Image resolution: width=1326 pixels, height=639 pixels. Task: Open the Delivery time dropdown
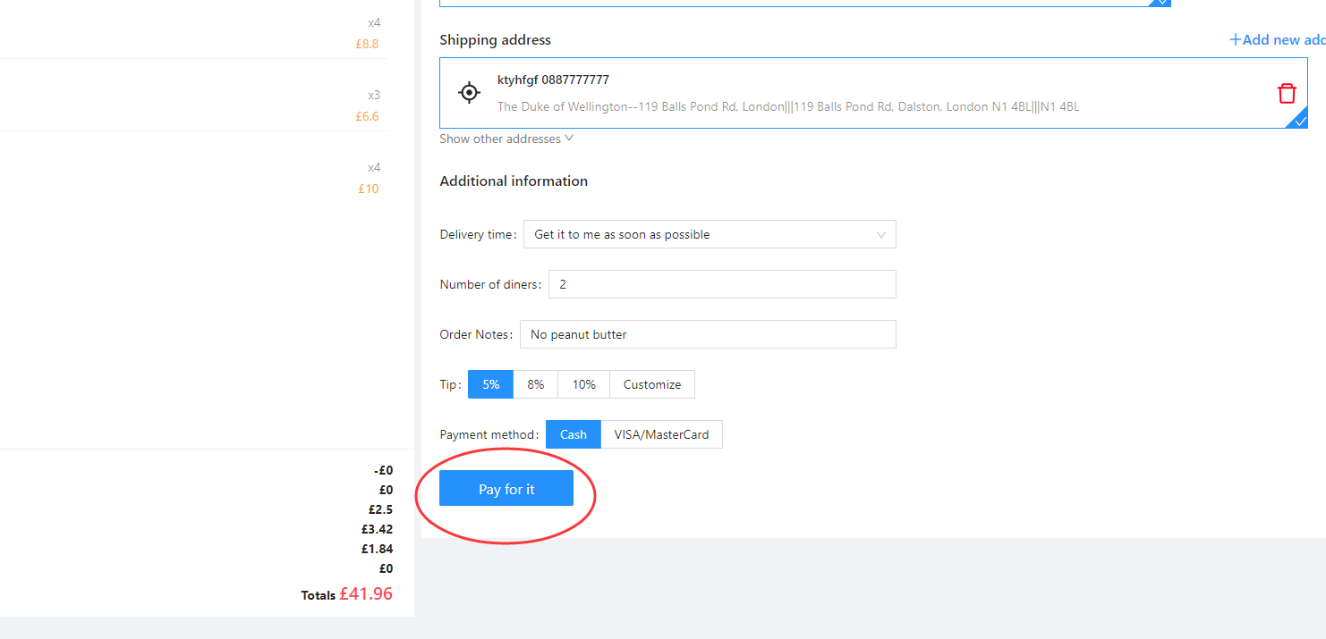710,234
